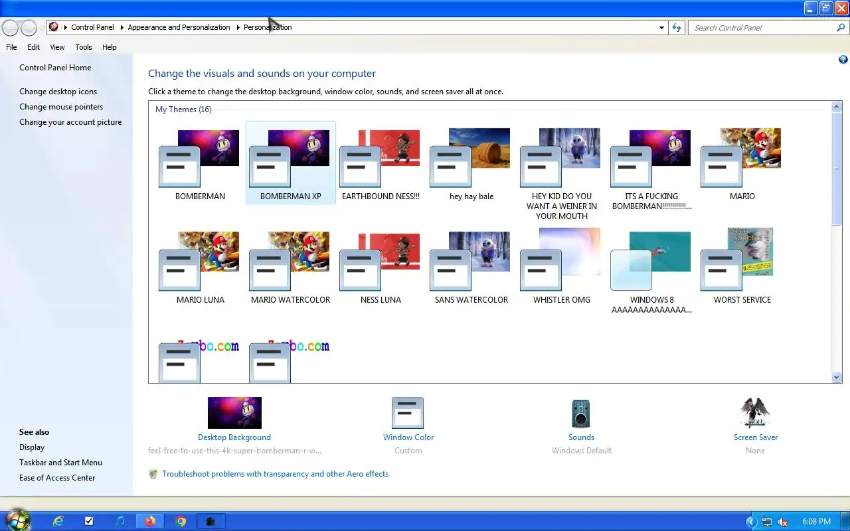
Task: Open Change desktop icons
Action: pyautogui.click(x=58, y=92)
